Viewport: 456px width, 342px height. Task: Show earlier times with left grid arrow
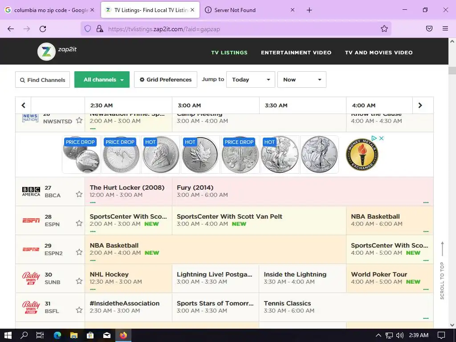(23, 105)
